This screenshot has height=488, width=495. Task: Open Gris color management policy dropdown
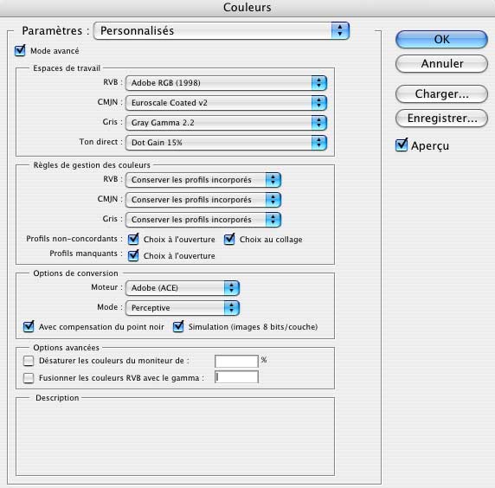click(203, 220)
